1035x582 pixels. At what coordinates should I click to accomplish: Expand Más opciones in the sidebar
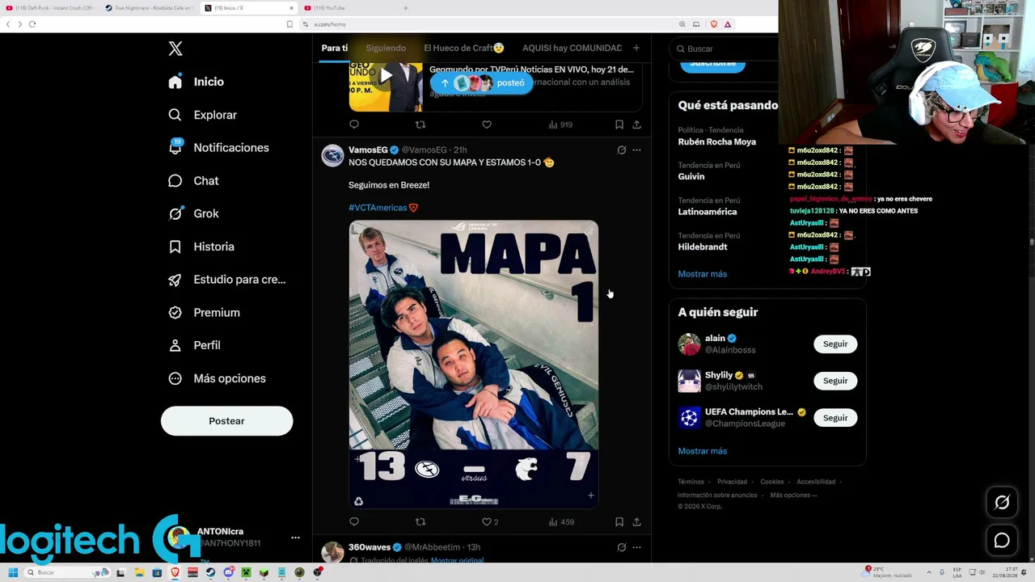click(x=218, y=378)
